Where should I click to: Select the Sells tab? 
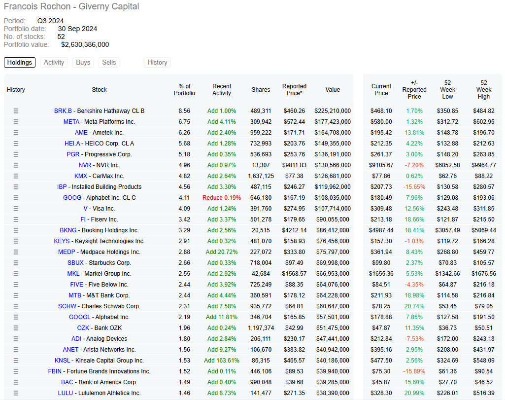pyautogui.click(x=109, y=62)
